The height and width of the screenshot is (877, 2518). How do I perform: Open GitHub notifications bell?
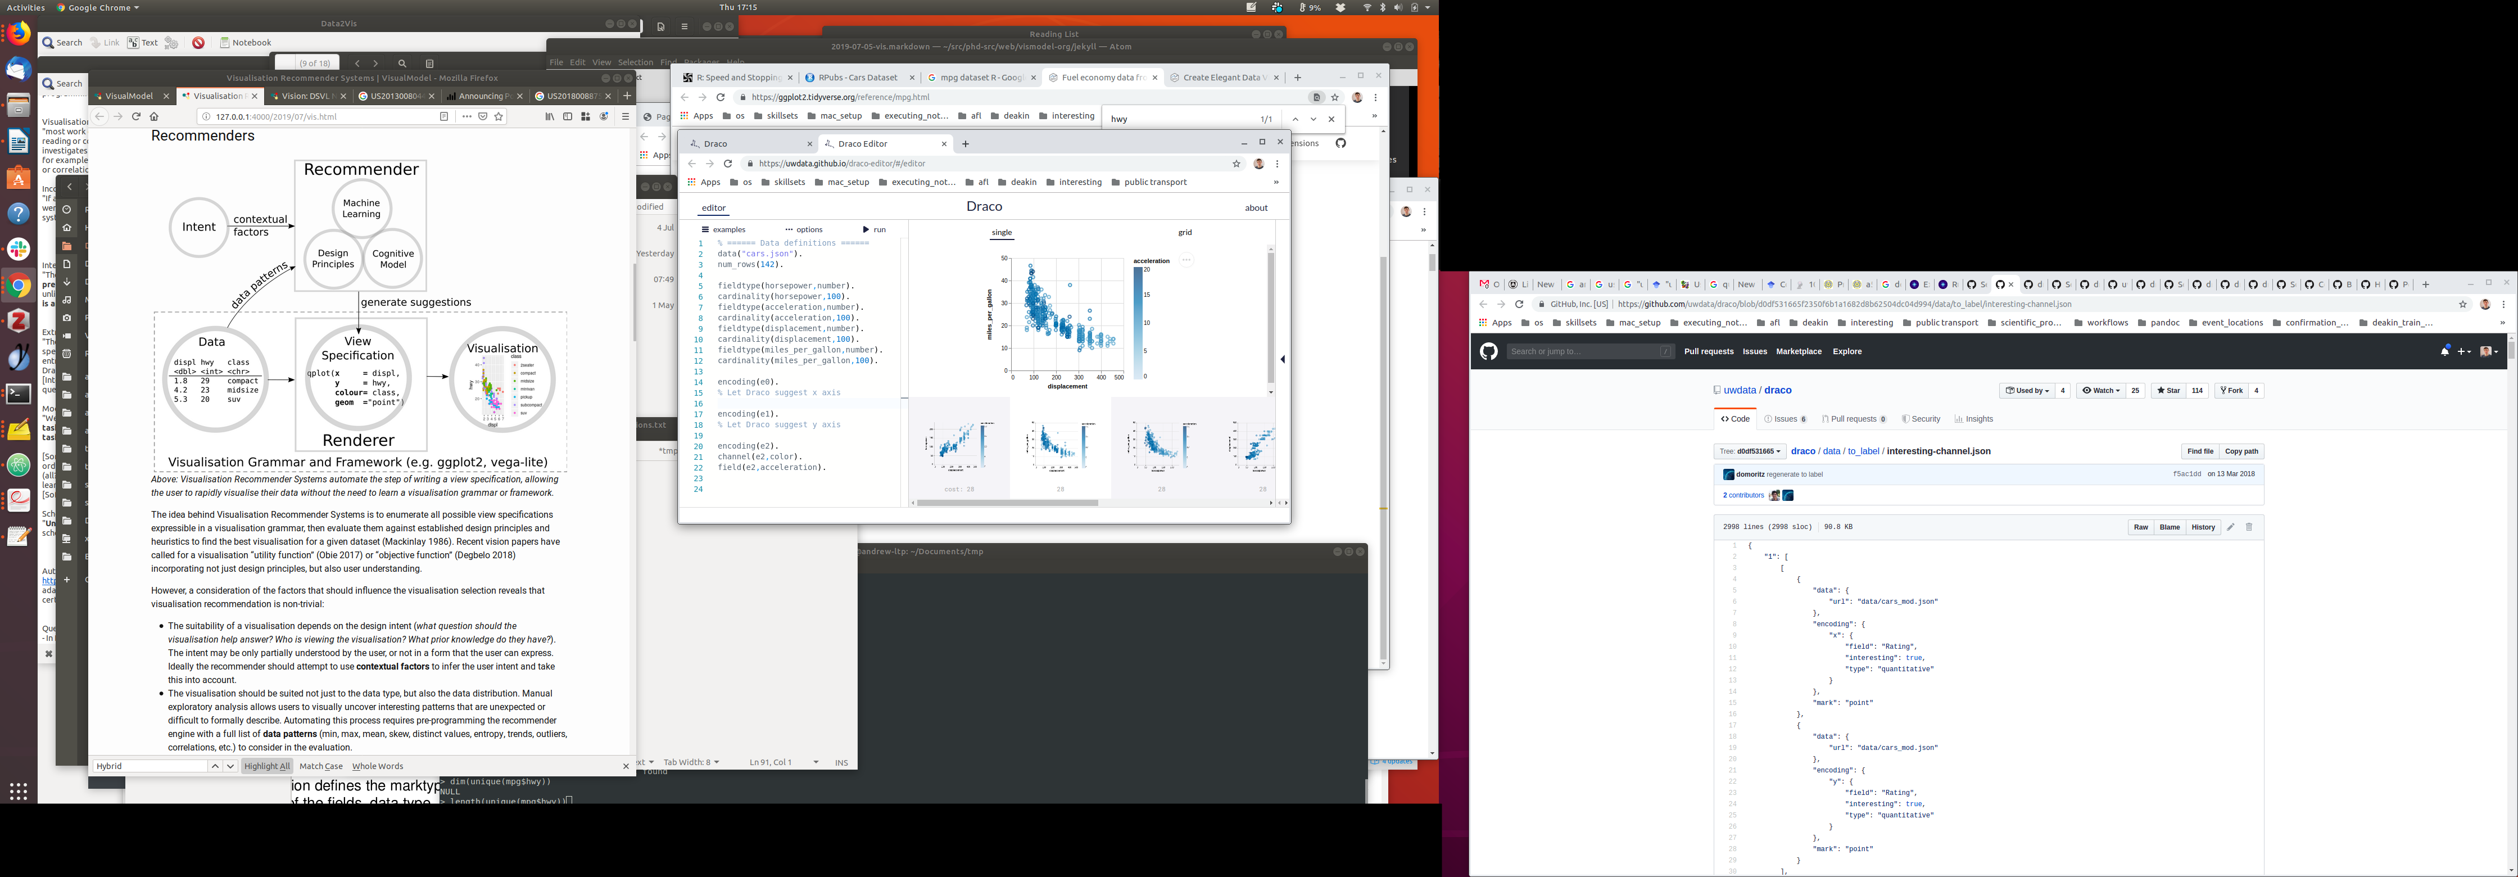coord(2445,351)
